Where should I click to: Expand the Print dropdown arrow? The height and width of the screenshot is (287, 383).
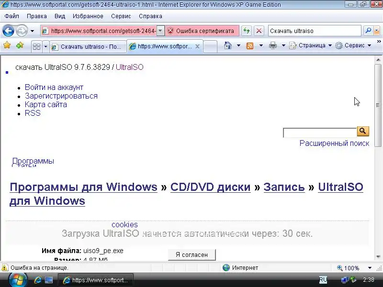pyautogui.click(x=283, y=45)
